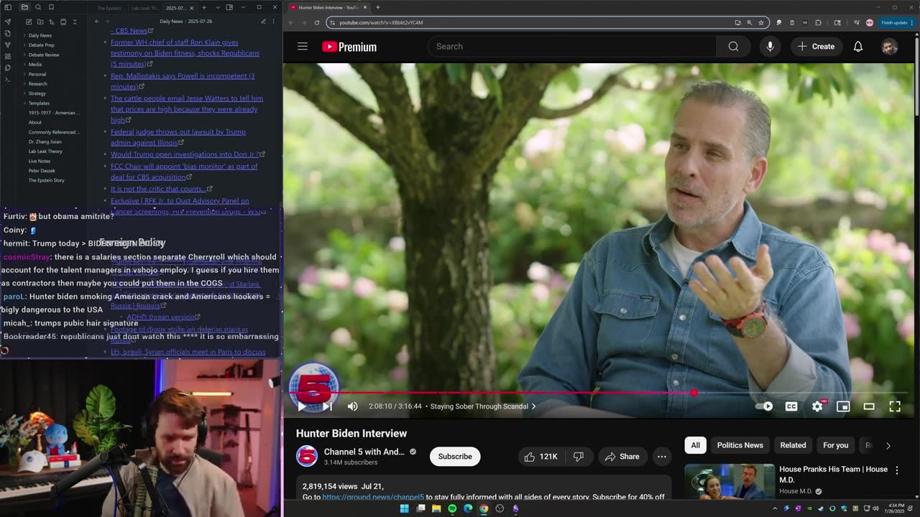
Task: Open Obsidian search magnifier tab
Action: tap(38, 7)
